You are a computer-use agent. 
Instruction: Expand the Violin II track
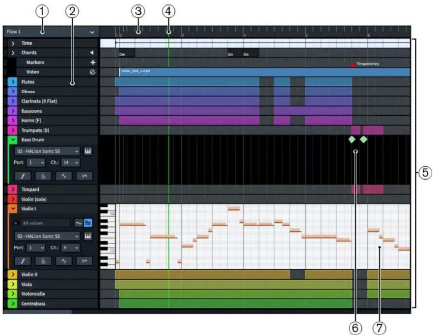pos(13,275)
